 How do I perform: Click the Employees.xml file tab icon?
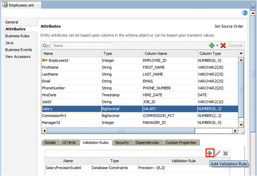(5, 5)
